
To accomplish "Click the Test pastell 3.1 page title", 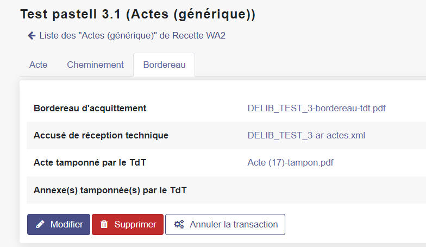I will pos(137,15).
